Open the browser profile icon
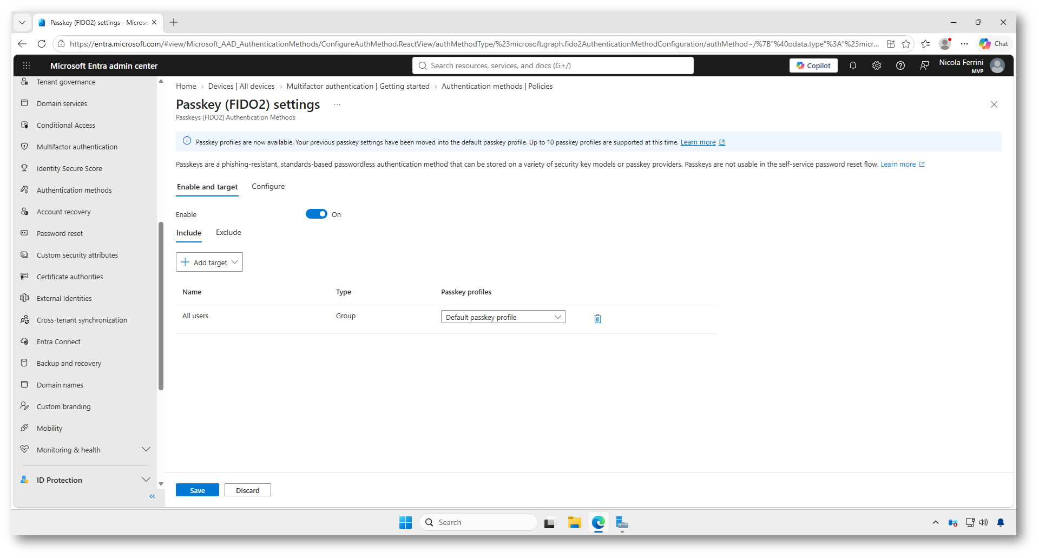 (945, 44)
